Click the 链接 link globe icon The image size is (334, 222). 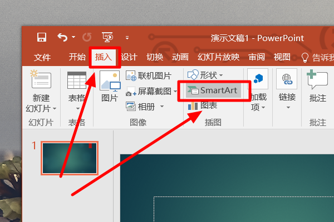(287, 79)
